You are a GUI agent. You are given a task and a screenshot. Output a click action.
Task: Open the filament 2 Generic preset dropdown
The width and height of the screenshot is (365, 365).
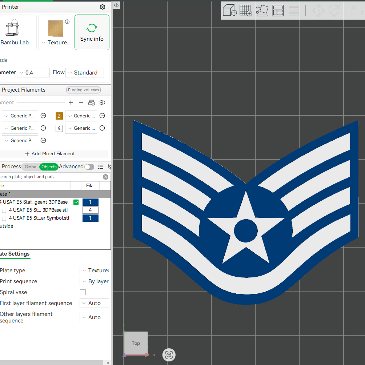81,116
